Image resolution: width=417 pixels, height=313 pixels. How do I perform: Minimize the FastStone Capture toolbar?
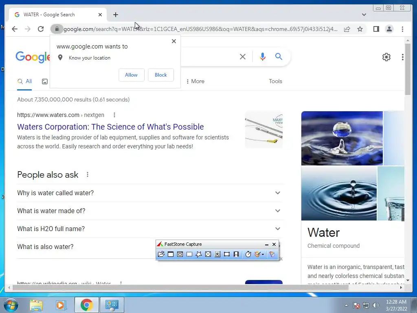point(266,245)
